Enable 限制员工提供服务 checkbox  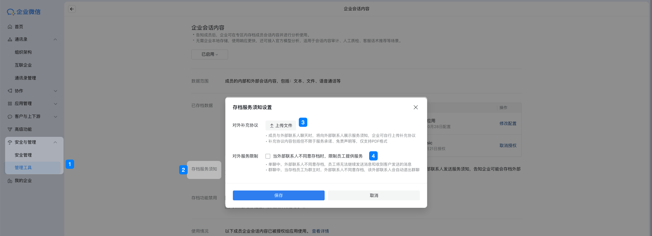point(268,156)
